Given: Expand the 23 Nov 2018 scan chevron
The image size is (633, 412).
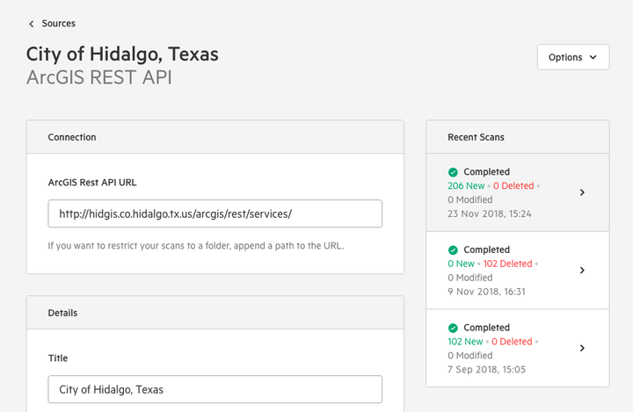Looking at the screenshot, I should [x=582, y=192].
